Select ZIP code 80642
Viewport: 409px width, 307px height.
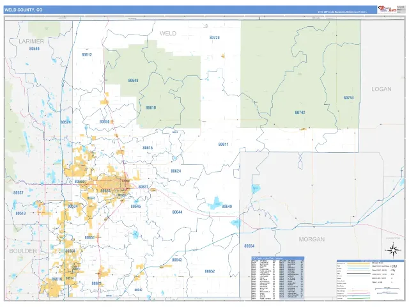(138, 290)
